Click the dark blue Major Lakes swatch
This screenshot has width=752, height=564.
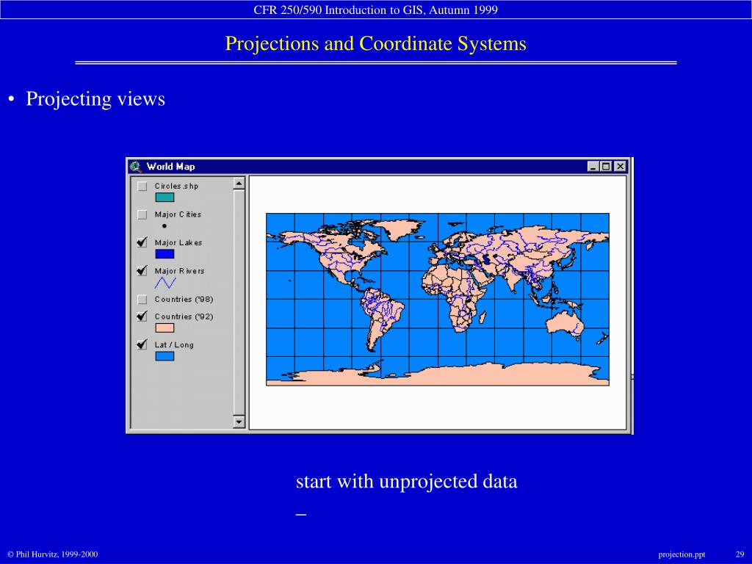[x=164, y=254]
